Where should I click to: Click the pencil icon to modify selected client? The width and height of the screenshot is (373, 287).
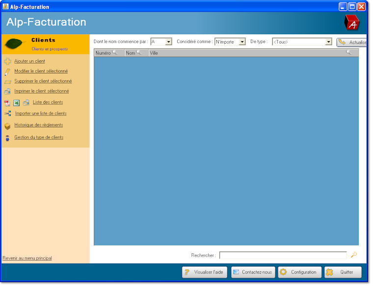tap(7, 72)
